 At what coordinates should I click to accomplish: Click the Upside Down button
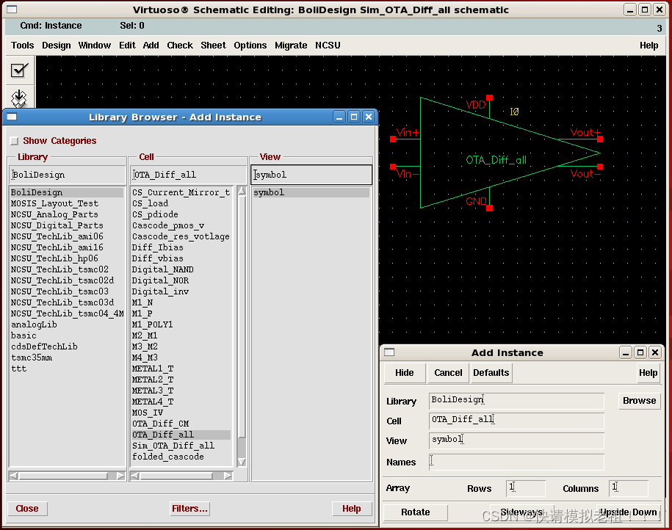628,512
